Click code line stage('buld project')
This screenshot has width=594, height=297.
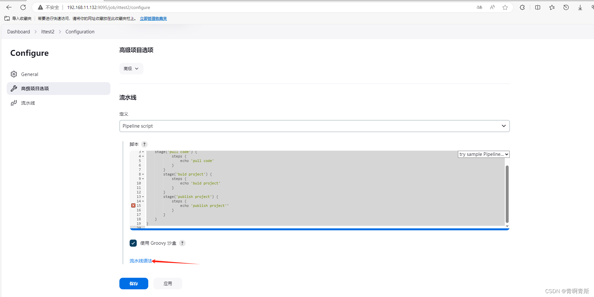tap(187, 174)
